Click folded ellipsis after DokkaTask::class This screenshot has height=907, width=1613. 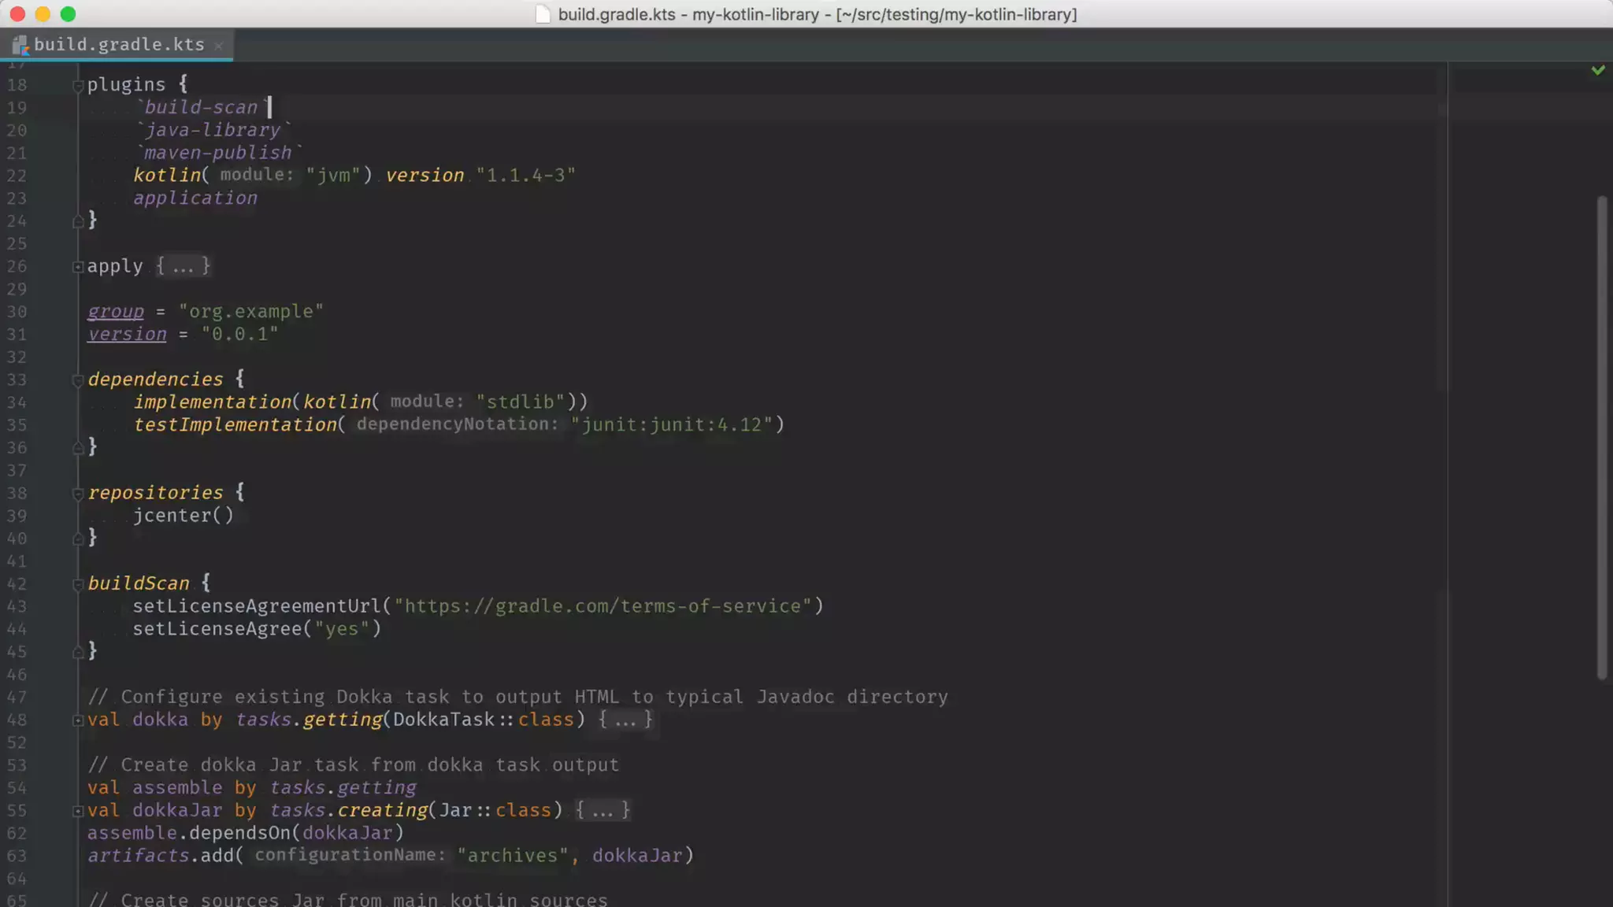pyautogui.click(x=625, y=720)
